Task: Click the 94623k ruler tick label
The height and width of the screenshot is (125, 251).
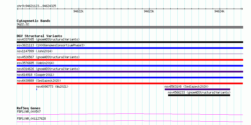Action: point(149,11)
